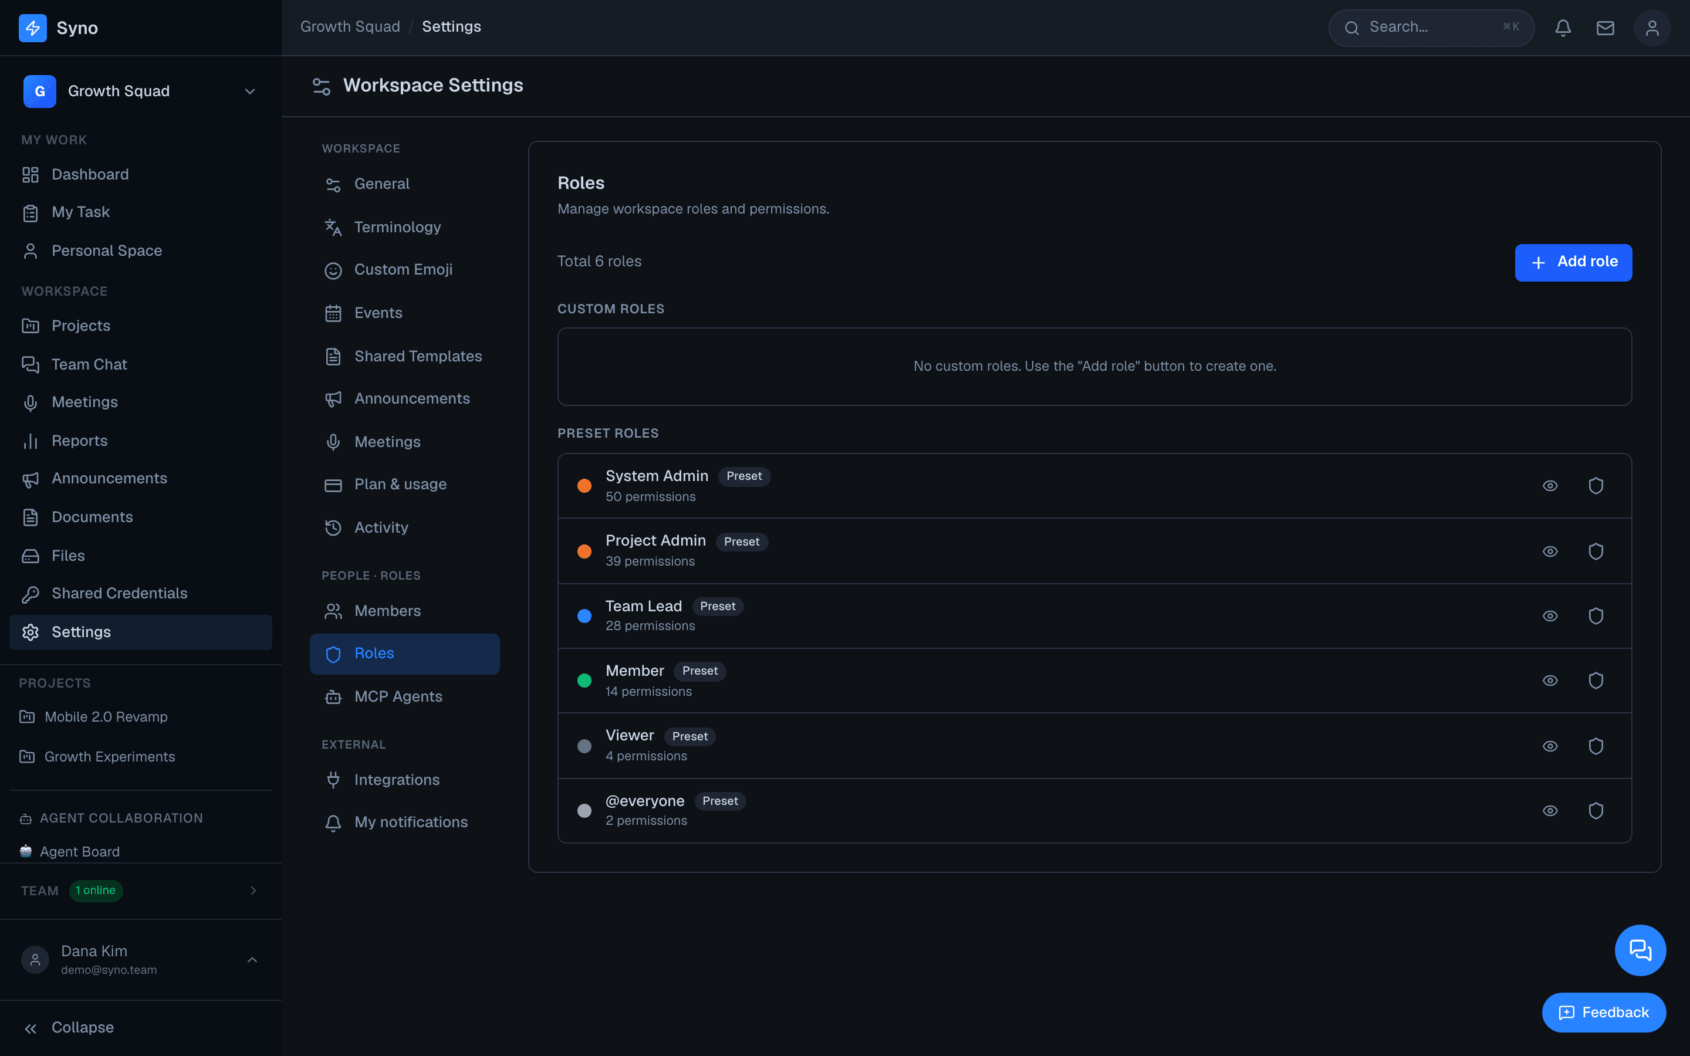View Viewer role via eye icon
The image size is (1690, 1056).
click(x=1550, y=746)
